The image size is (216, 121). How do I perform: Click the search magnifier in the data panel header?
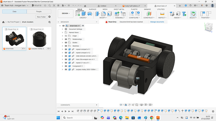[x=49, y=6]
